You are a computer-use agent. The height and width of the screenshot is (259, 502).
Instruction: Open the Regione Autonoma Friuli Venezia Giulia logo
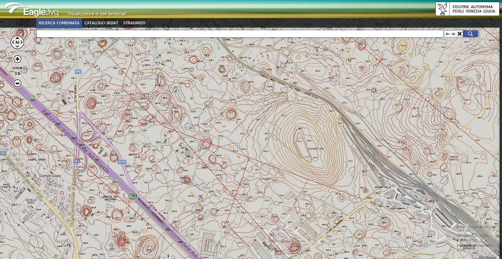(x=467, y=9)
